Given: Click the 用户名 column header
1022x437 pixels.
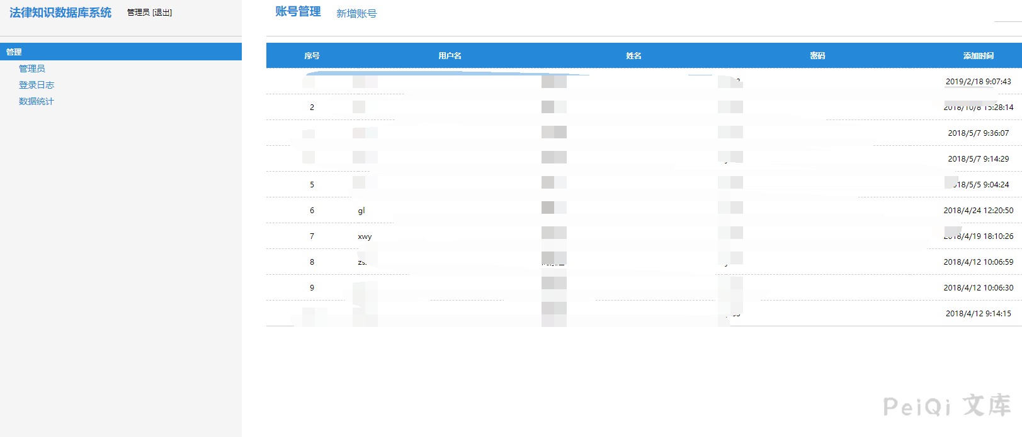Looking at the screenshot, I should pyautogui.click(x=450, y=56).
